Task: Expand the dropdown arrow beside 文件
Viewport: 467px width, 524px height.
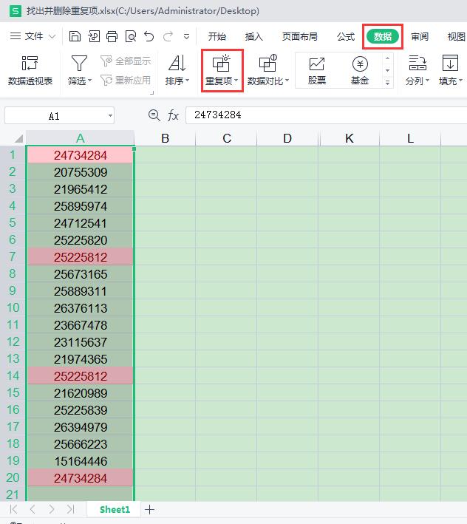Action: pos(52,36)
